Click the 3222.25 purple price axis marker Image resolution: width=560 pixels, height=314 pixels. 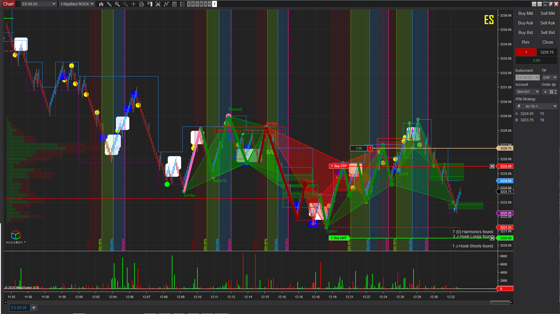(504, 213)
